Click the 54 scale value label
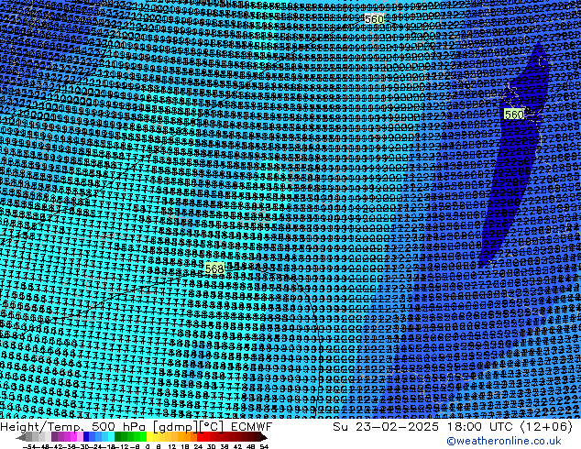581x449 pixels. point(264,446)
